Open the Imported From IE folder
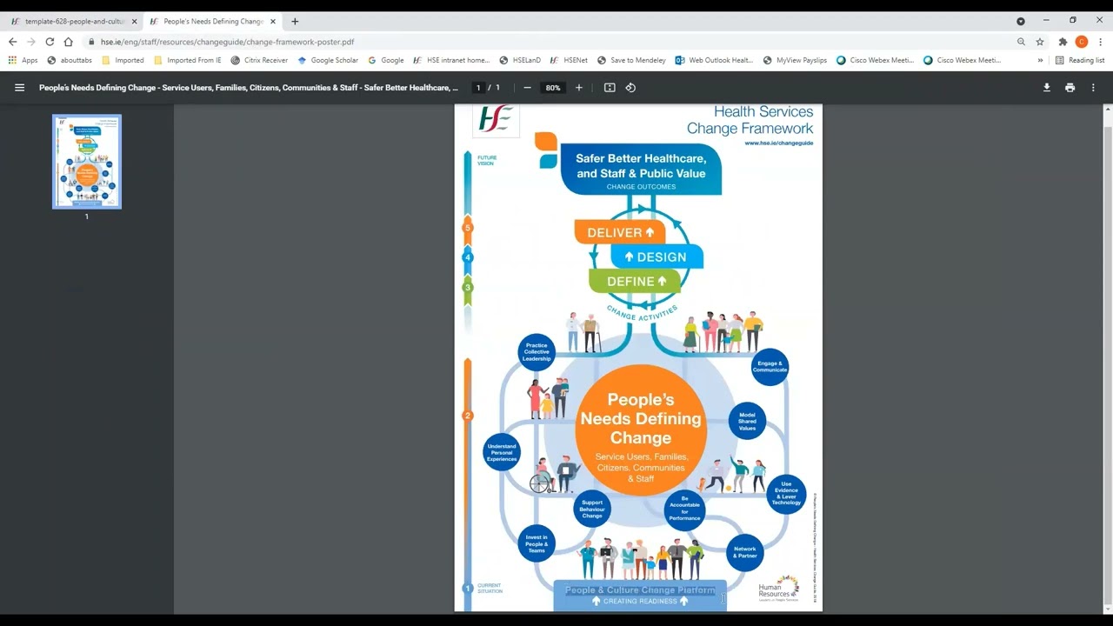This screenshot has width=1113, height=626. point(187,60)
